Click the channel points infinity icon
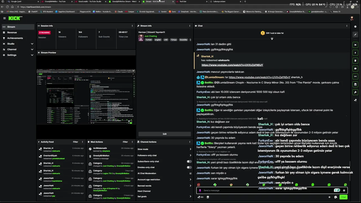 (201, 197)
